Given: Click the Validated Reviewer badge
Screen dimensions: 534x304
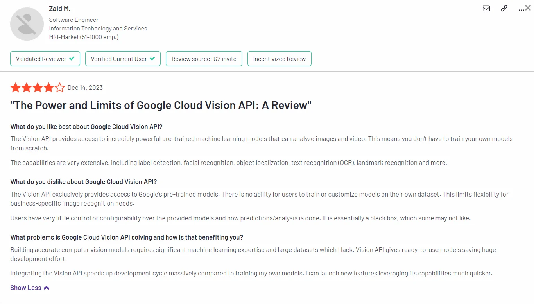Looking at the screenshot, I should click(x=45, y=59).
